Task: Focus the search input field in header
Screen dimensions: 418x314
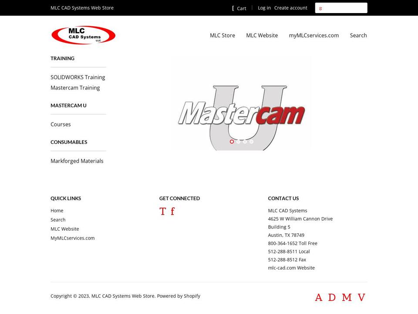Action: 341,8
